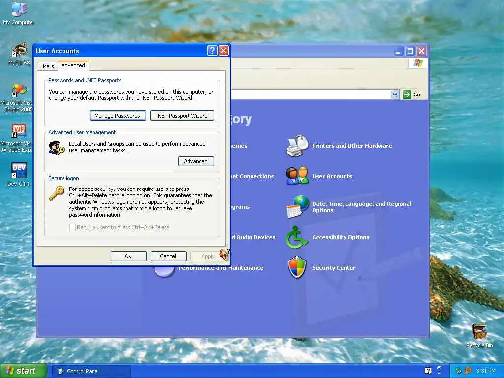Click Cancel in User Accounts dialog
Viewport: 504px width, 378px height.
click(168, 256)
